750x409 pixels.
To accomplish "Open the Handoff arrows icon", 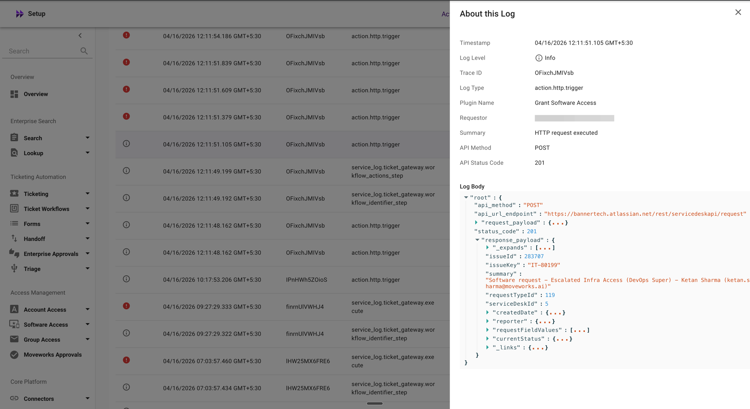I will [x=14, y=239].
